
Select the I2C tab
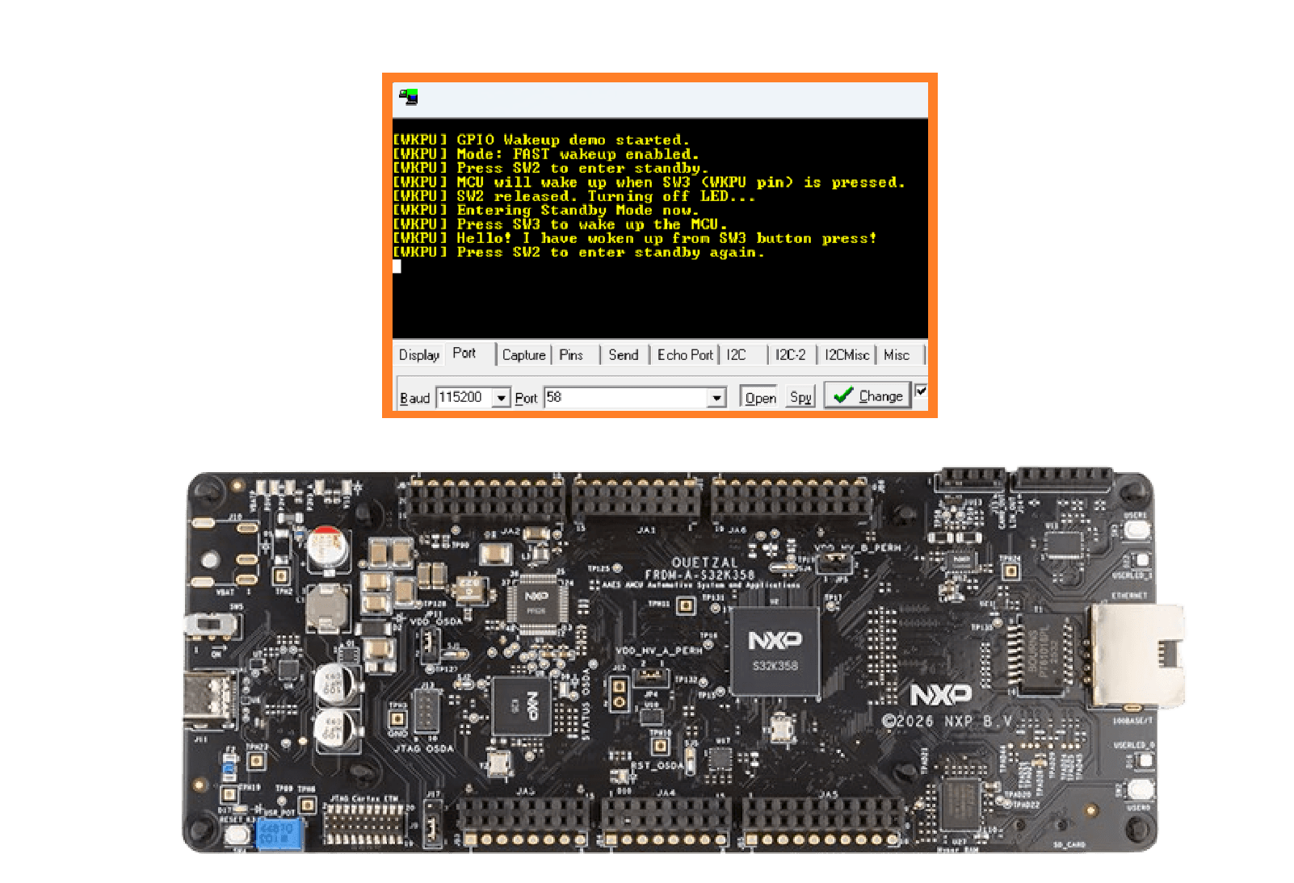(736, 355)
